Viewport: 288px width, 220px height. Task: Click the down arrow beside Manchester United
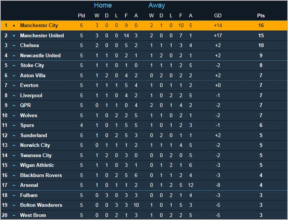(x=14, y=36)
